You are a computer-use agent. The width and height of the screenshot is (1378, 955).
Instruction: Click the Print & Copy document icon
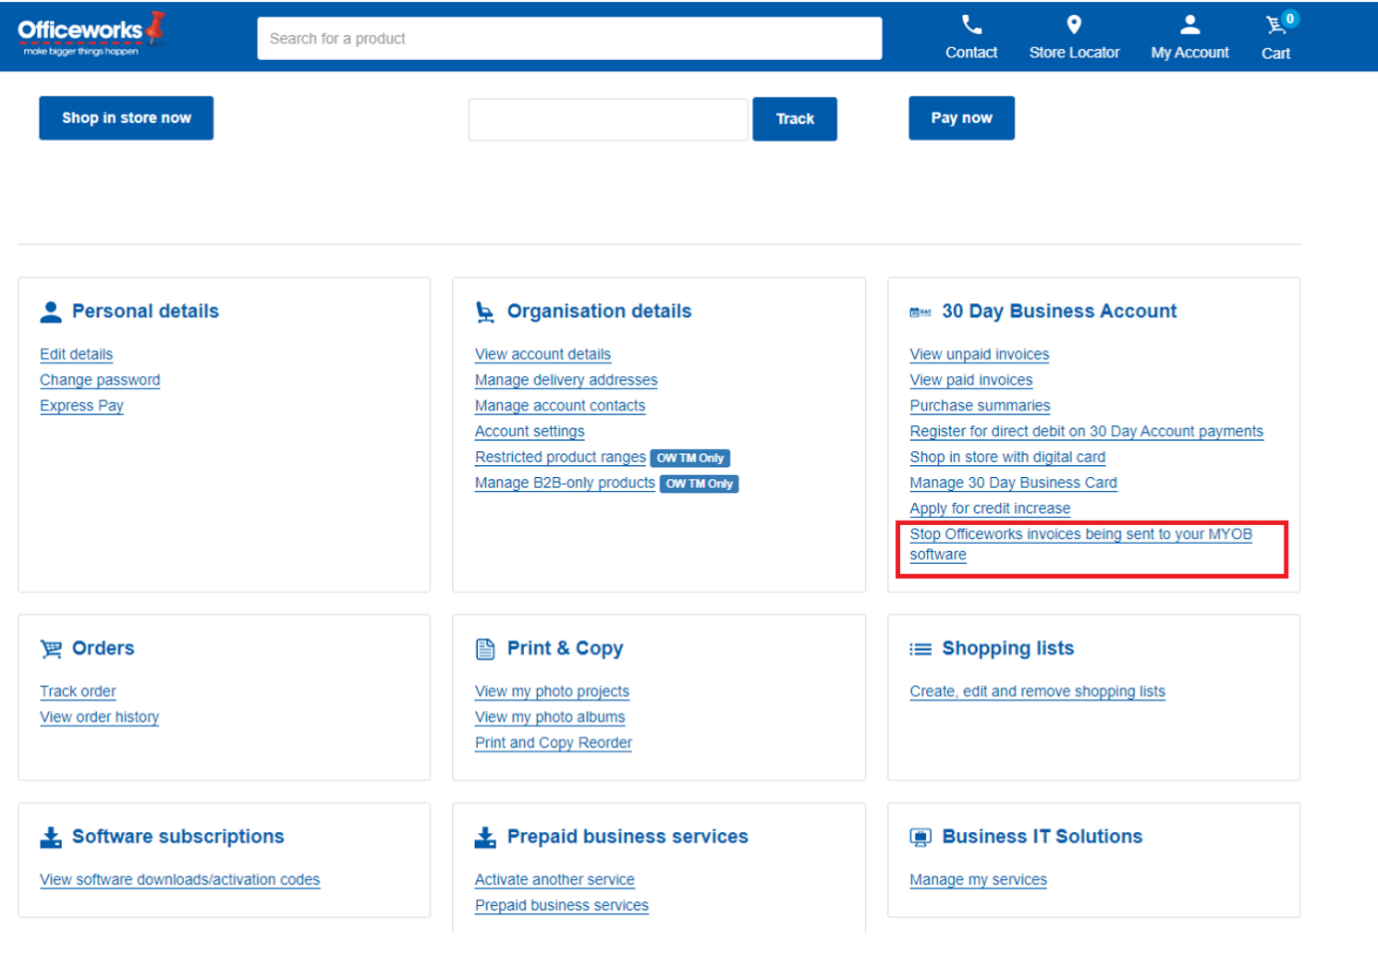click(485, 649)
